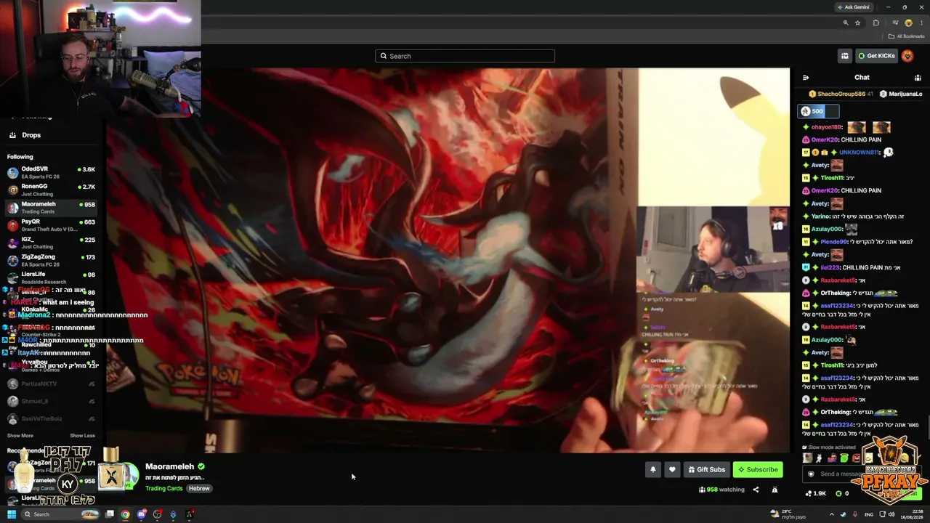Open Task View on the taskbar

110,514
